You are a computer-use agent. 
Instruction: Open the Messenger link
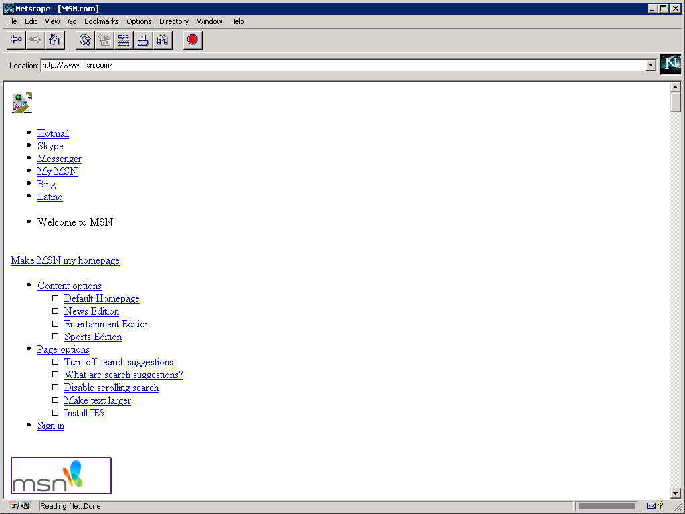coord(60,159)
